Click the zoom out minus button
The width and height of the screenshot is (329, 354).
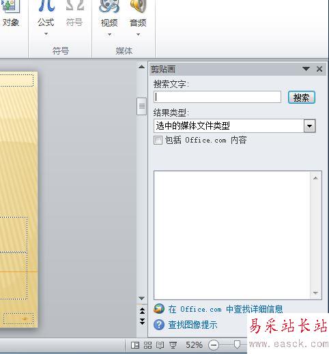coord(214,345)
